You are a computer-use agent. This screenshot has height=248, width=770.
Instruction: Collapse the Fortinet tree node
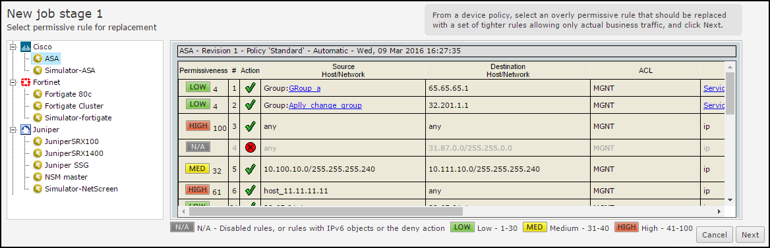[x=13, y=82]
